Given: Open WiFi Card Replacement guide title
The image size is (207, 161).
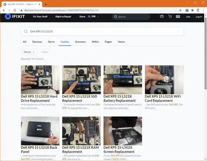Looking at the screenshot, I should [x=163, y=98].
